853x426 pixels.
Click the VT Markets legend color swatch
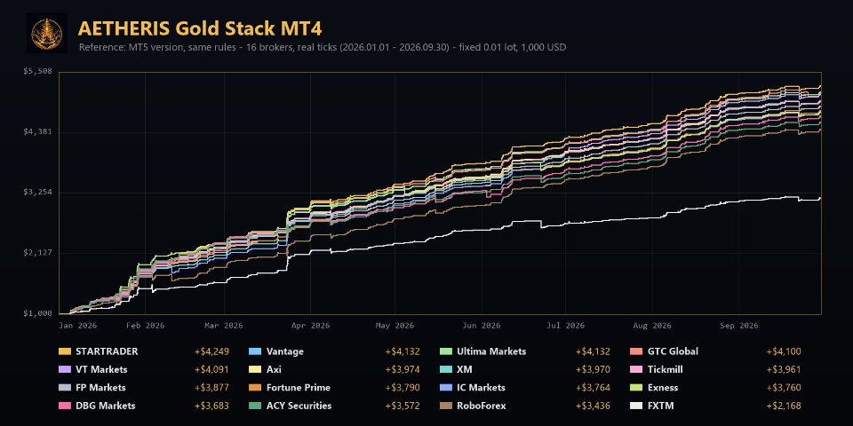(x=64, y=369)
